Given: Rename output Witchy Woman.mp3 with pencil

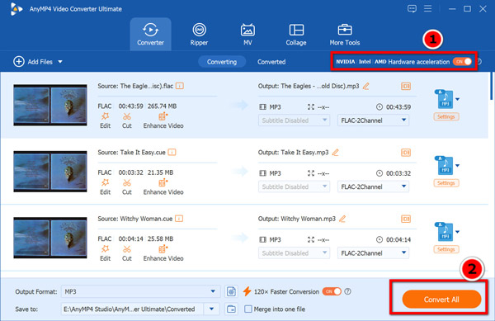Looking at the screenshot, I should pyautogui.click(x=342, y=219).
